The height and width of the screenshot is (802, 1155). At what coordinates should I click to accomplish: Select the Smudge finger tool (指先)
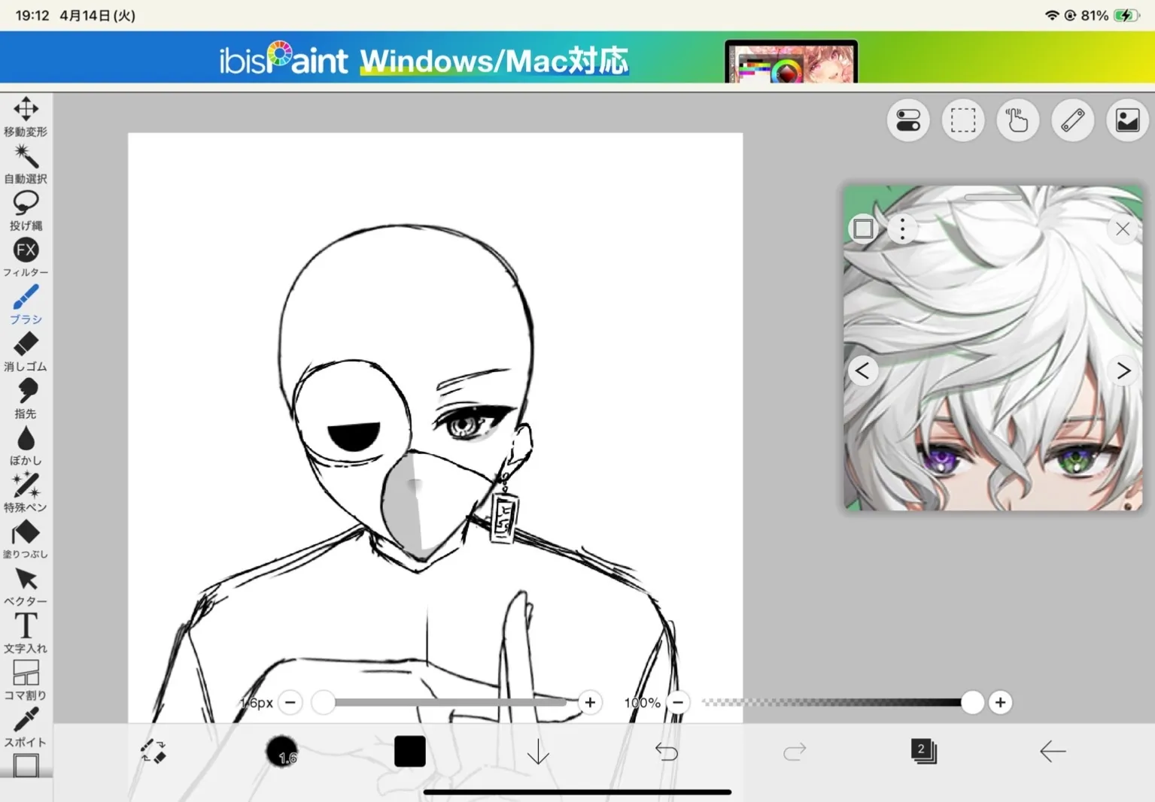(26, 398)
